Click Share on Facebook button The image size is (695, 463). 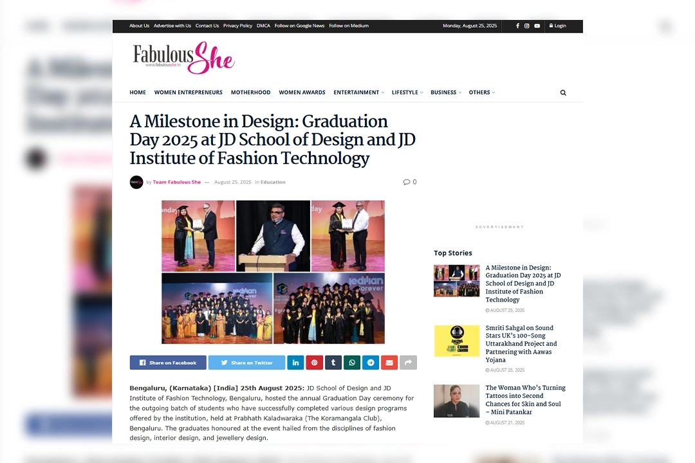tap(168, 363)
